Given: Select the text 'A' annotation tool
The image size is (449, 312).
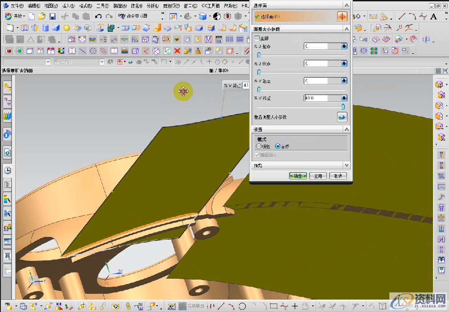Looking at the screenshot, I should pyautogui.click(x=433, y=17).
